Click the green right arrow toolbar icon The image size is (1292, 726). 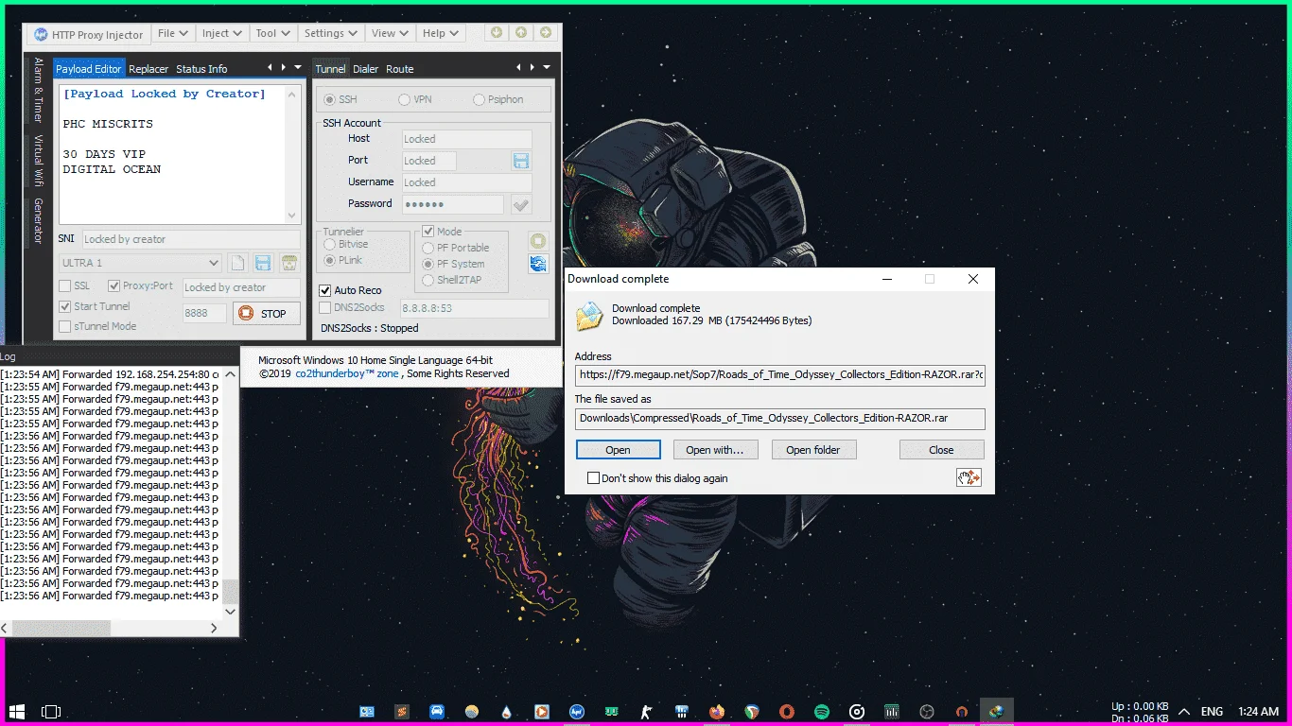point(546,33)
